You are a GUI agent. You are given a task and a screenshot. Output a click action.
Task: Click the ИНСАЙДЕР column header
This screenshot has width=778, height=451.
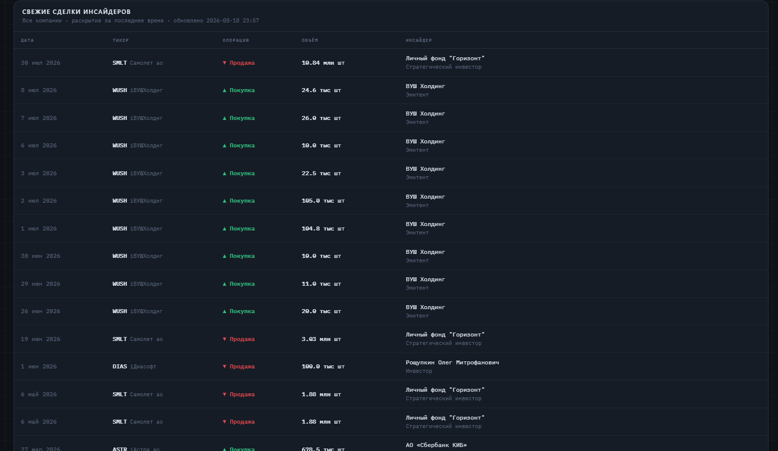click(419, 40)
